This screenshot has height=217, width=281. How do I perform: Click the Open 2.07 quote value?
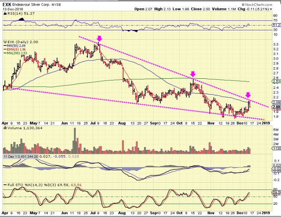(143, 9)
